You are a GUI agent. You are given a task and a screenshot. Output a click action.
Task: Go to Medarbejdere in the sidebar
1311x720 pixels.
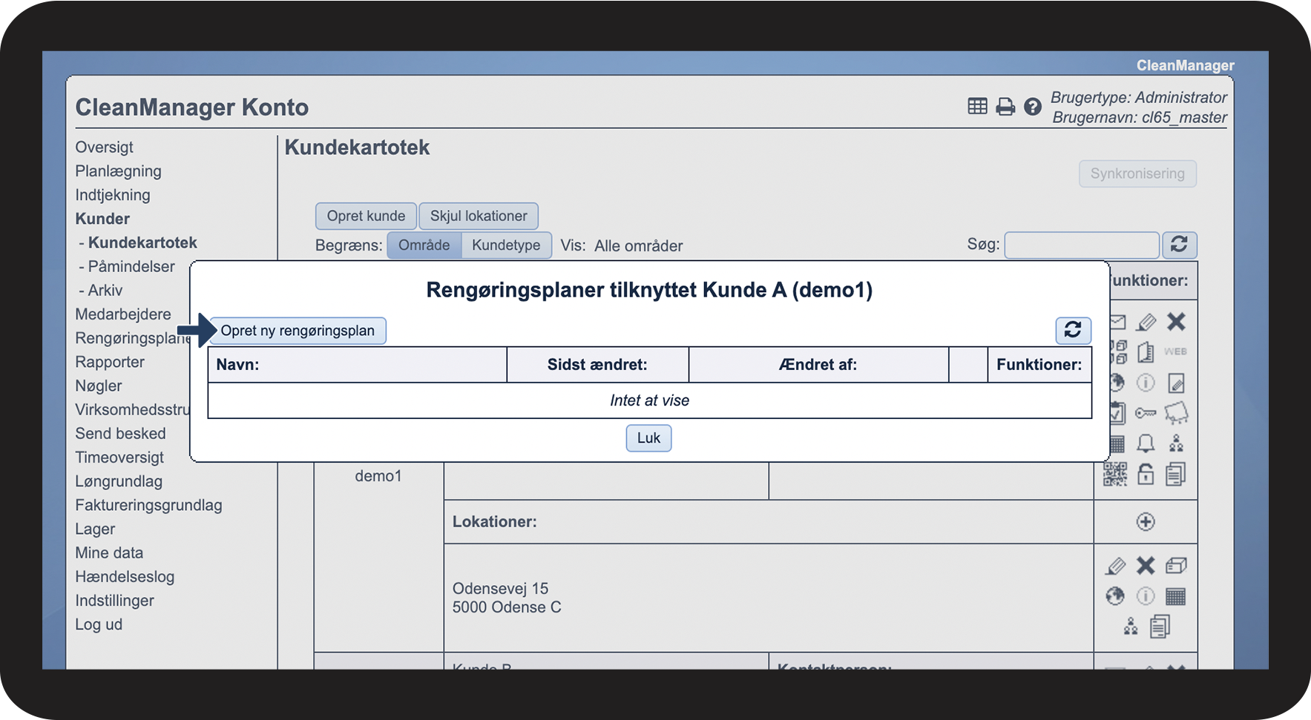pyautogui.click(x=123, y=314)
